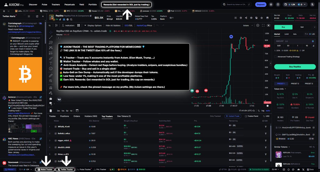Click the M marker on the chart
The width and height of the screenshot is (320, 172).
tap(231, 36)
